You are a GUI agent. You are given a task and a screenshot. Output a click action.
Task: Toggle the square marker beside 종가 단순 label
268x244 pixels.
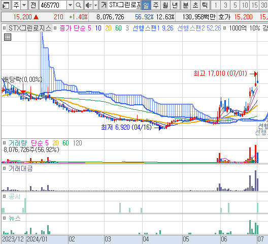55,28
